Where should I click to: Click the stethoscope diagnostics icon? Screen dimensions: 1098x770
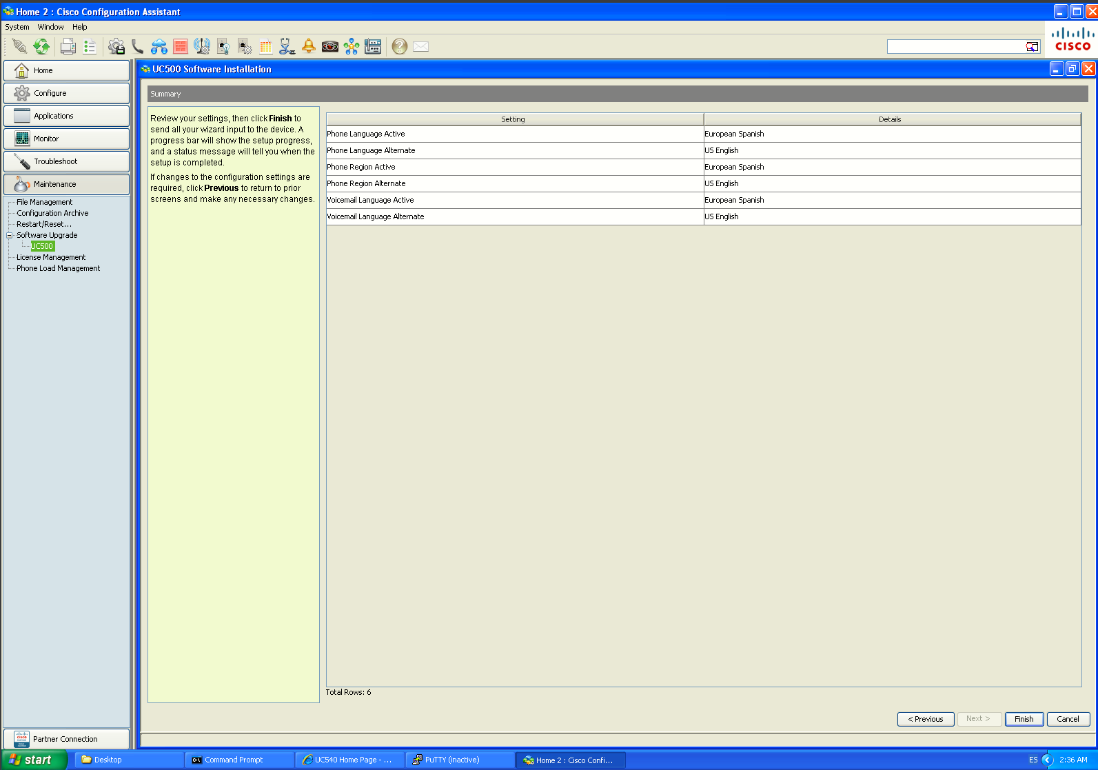pyautogui.click(x=287, y=46)
